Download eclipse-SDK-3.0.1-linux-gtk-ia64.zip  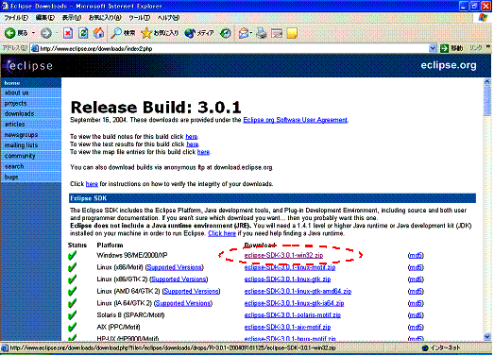pyautogui.click(x=294, y=303)
